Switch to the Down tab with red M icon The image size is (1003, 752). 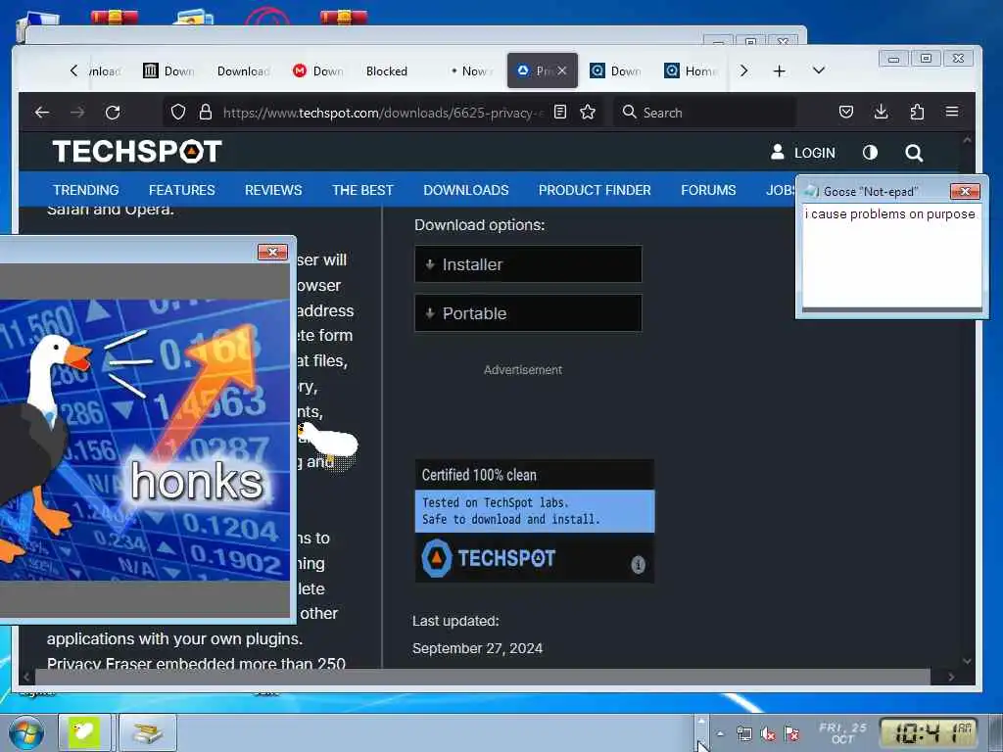(x=318, y=70)
